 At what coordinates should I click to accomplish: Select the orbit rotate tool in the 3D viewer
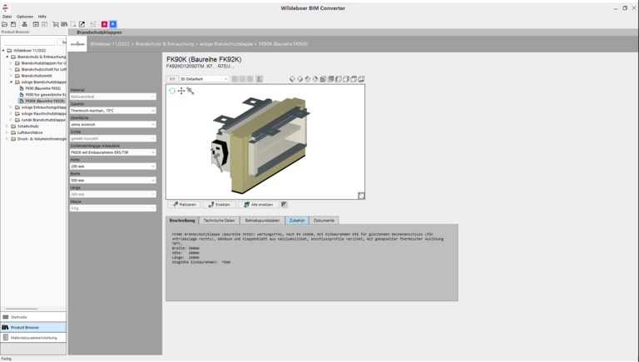(172, 91)
